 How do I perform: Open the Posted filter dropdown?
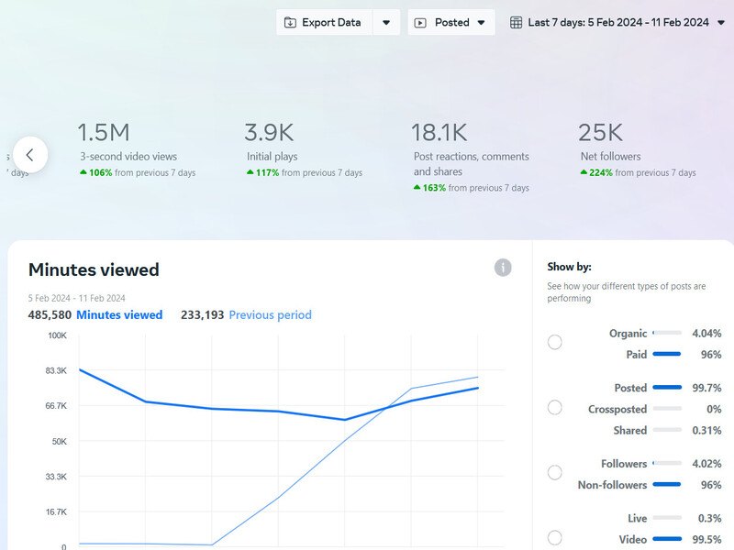[x=450, y=21]
